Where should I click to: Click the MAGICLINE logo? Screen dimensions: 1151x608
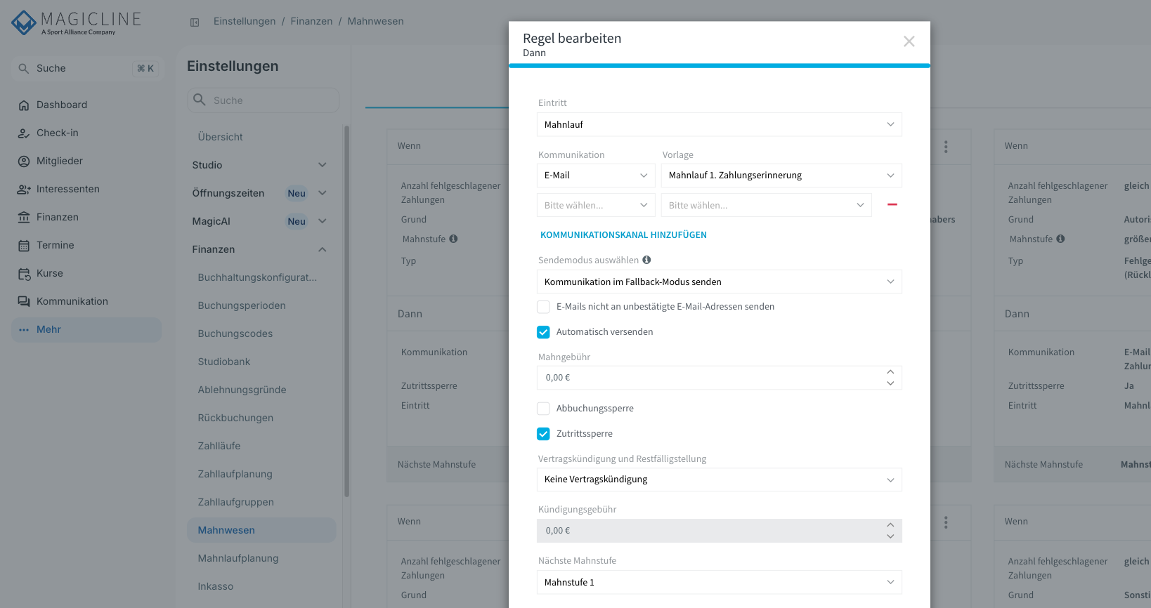tap(76, 22)
